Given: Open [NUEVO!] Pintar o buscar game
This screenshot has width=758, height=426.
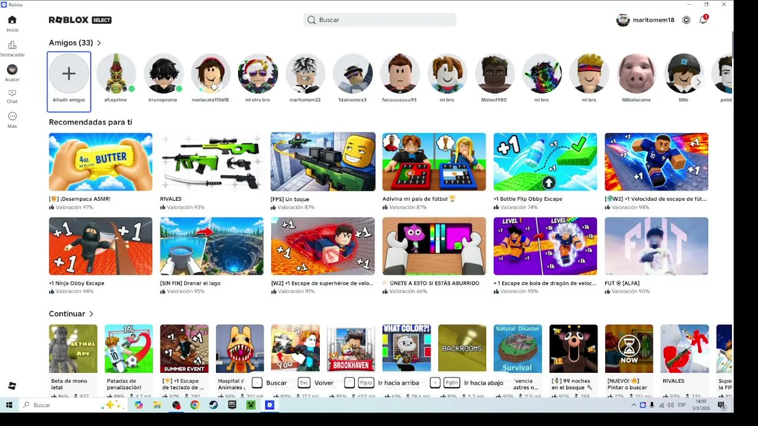Looking at the screenshot, I should (x=629, y=348).
